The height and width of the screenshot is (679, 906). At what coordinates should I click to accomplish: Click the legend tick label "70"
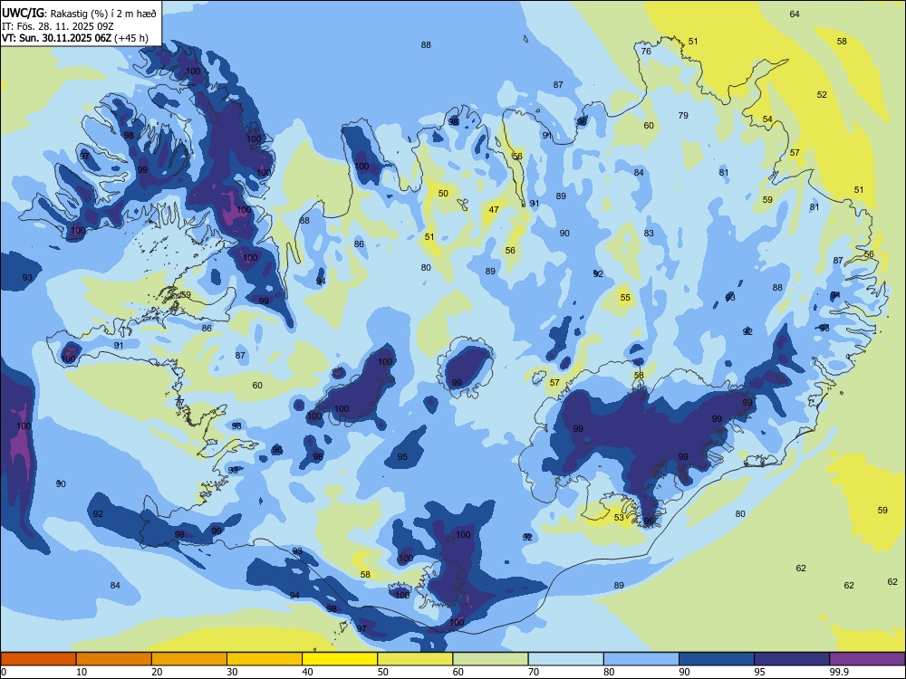[534, 672]
